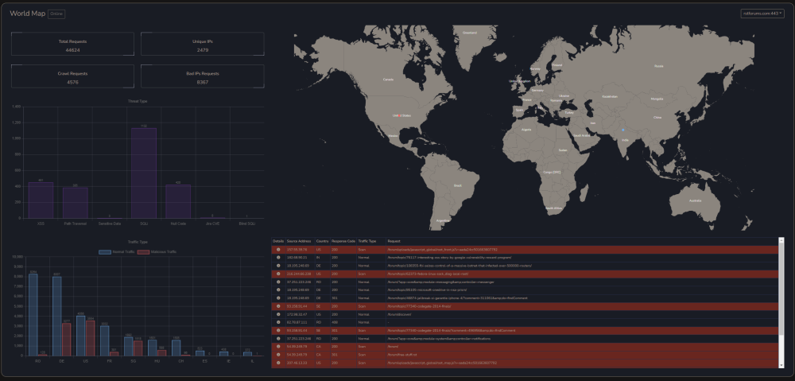Open details icon for 207.46.13.33 row

pyautogui.click(x=278, y=362)
